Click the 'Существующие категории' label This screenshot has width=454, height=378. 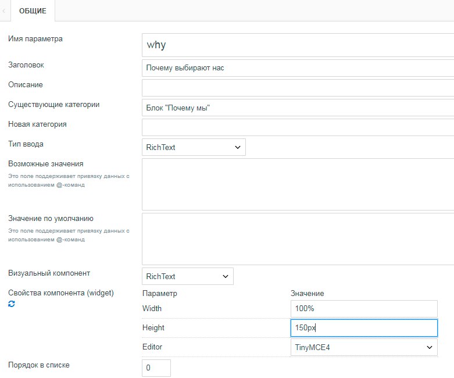coord(54,105)
